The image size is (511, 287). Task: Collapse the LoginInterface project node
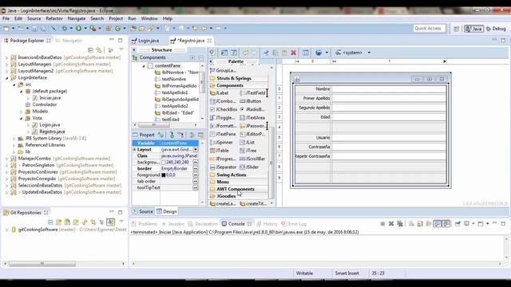pyautogui.click(x=7, y=78)
